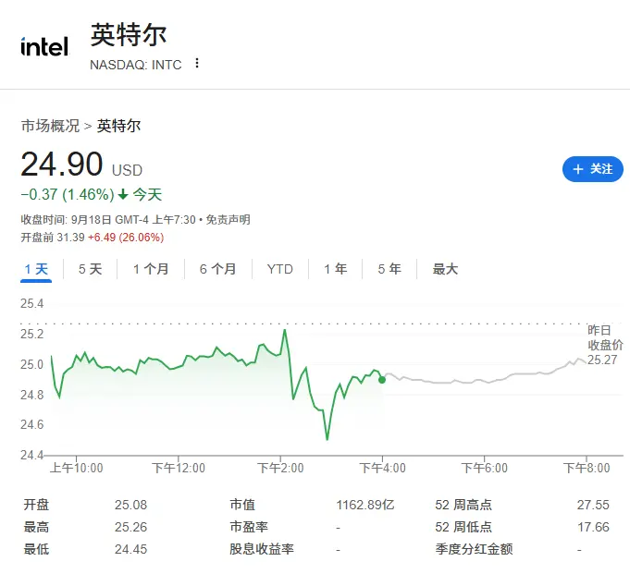
Task: Select the 1 个月 range tab
Action: 151,269
